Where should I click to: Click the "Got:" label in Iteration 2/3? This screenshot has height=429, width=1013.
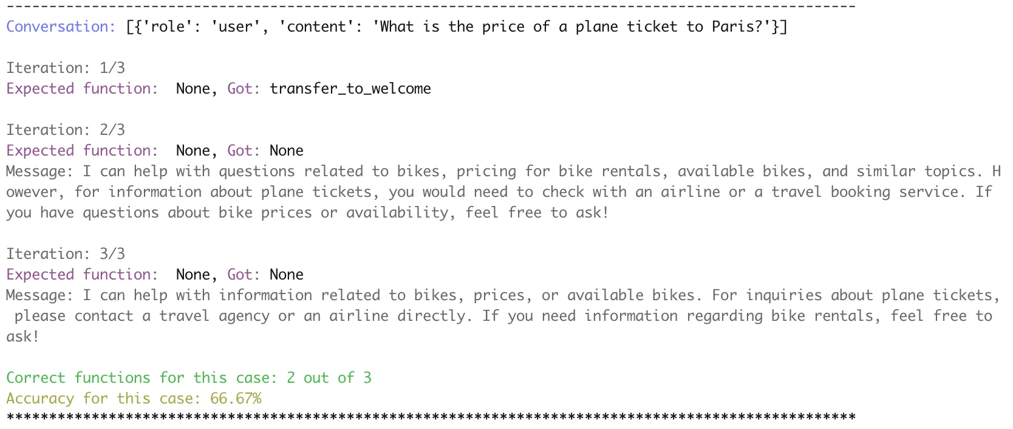click(x=244, y=151)
